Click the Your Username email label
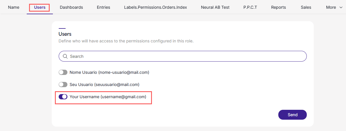 [108, 97]
